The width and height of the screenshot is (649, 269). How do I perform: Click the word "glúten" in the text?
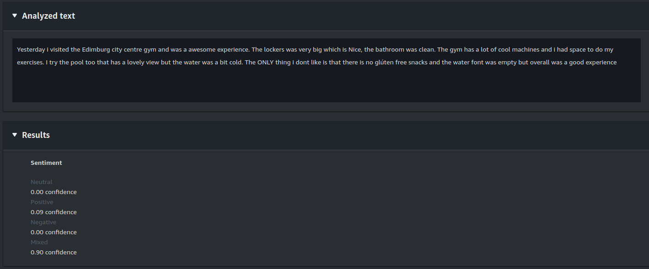386,63
